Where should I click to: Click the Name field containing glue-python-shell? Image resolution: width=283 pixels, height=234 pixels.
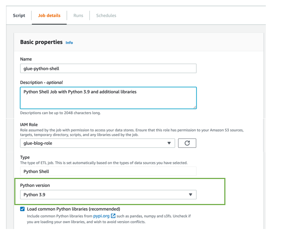108,69
